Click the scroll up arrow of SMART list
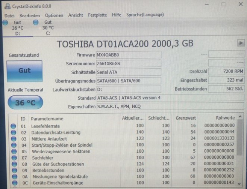Viewport: 247px width, 189px height. tap(240, 117)
